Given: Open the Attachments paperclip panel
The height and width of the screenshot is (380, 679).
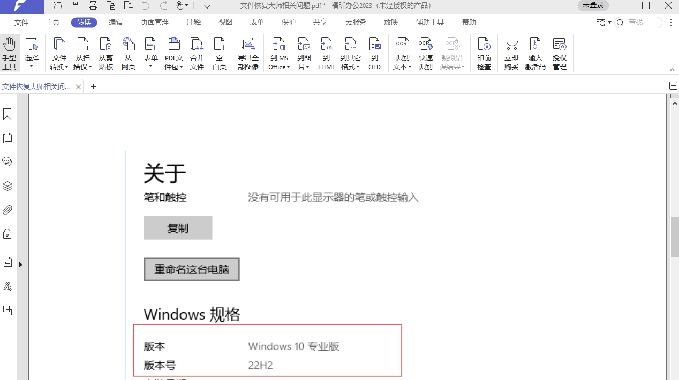Looking at the screenshot, I should [x=7, y=210].
